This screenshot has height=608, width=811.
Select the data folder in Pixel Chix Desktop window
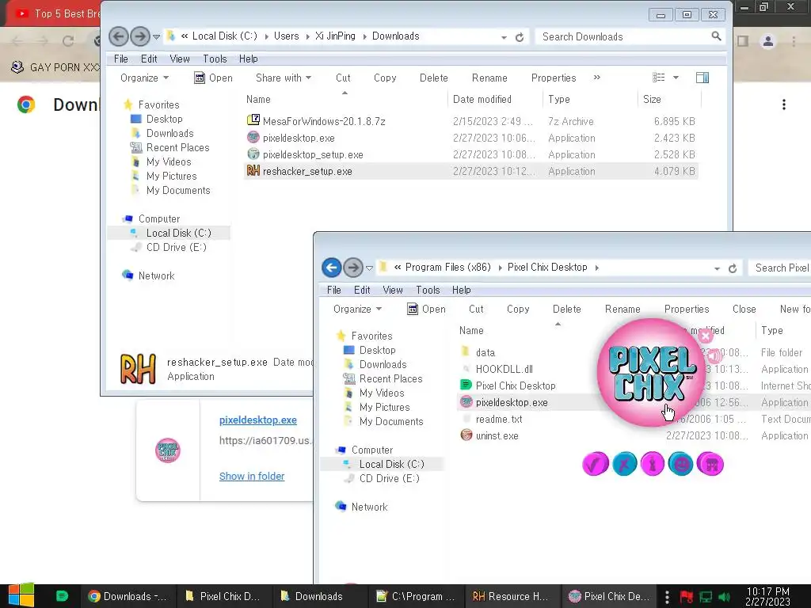[x=485, y=352]
